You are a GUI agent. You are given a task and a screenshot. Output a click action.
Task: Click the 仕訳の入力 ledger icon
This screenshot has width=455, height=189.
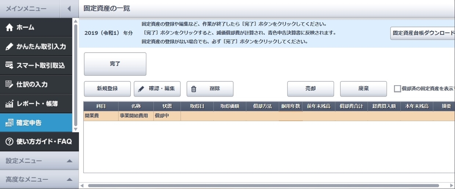9,84
